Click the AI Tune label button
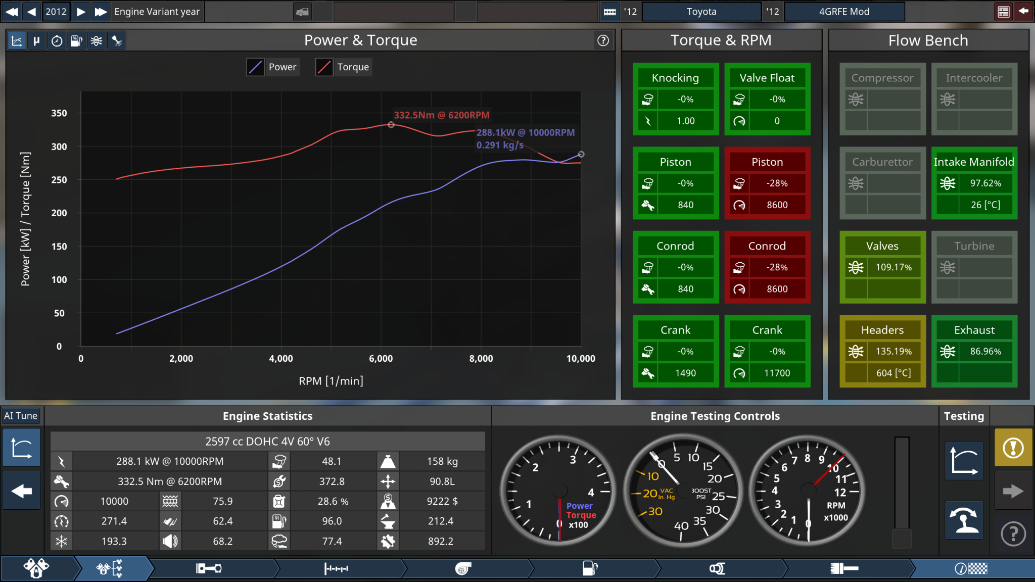This screenshot has height=582, width=1035. (x=21, y=416)
